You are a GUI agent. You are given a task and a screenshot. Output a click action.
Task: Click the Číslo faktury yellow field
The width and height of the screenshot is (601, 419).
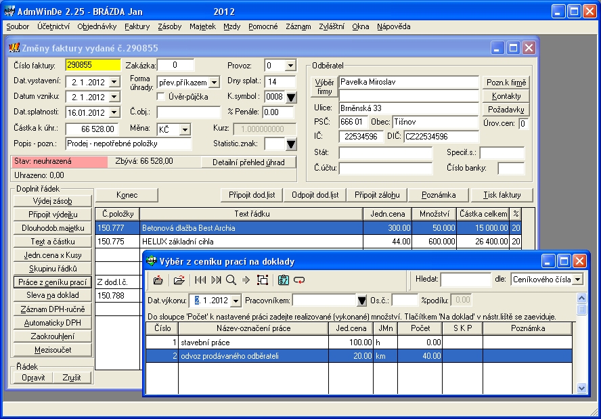click(93, 65)
